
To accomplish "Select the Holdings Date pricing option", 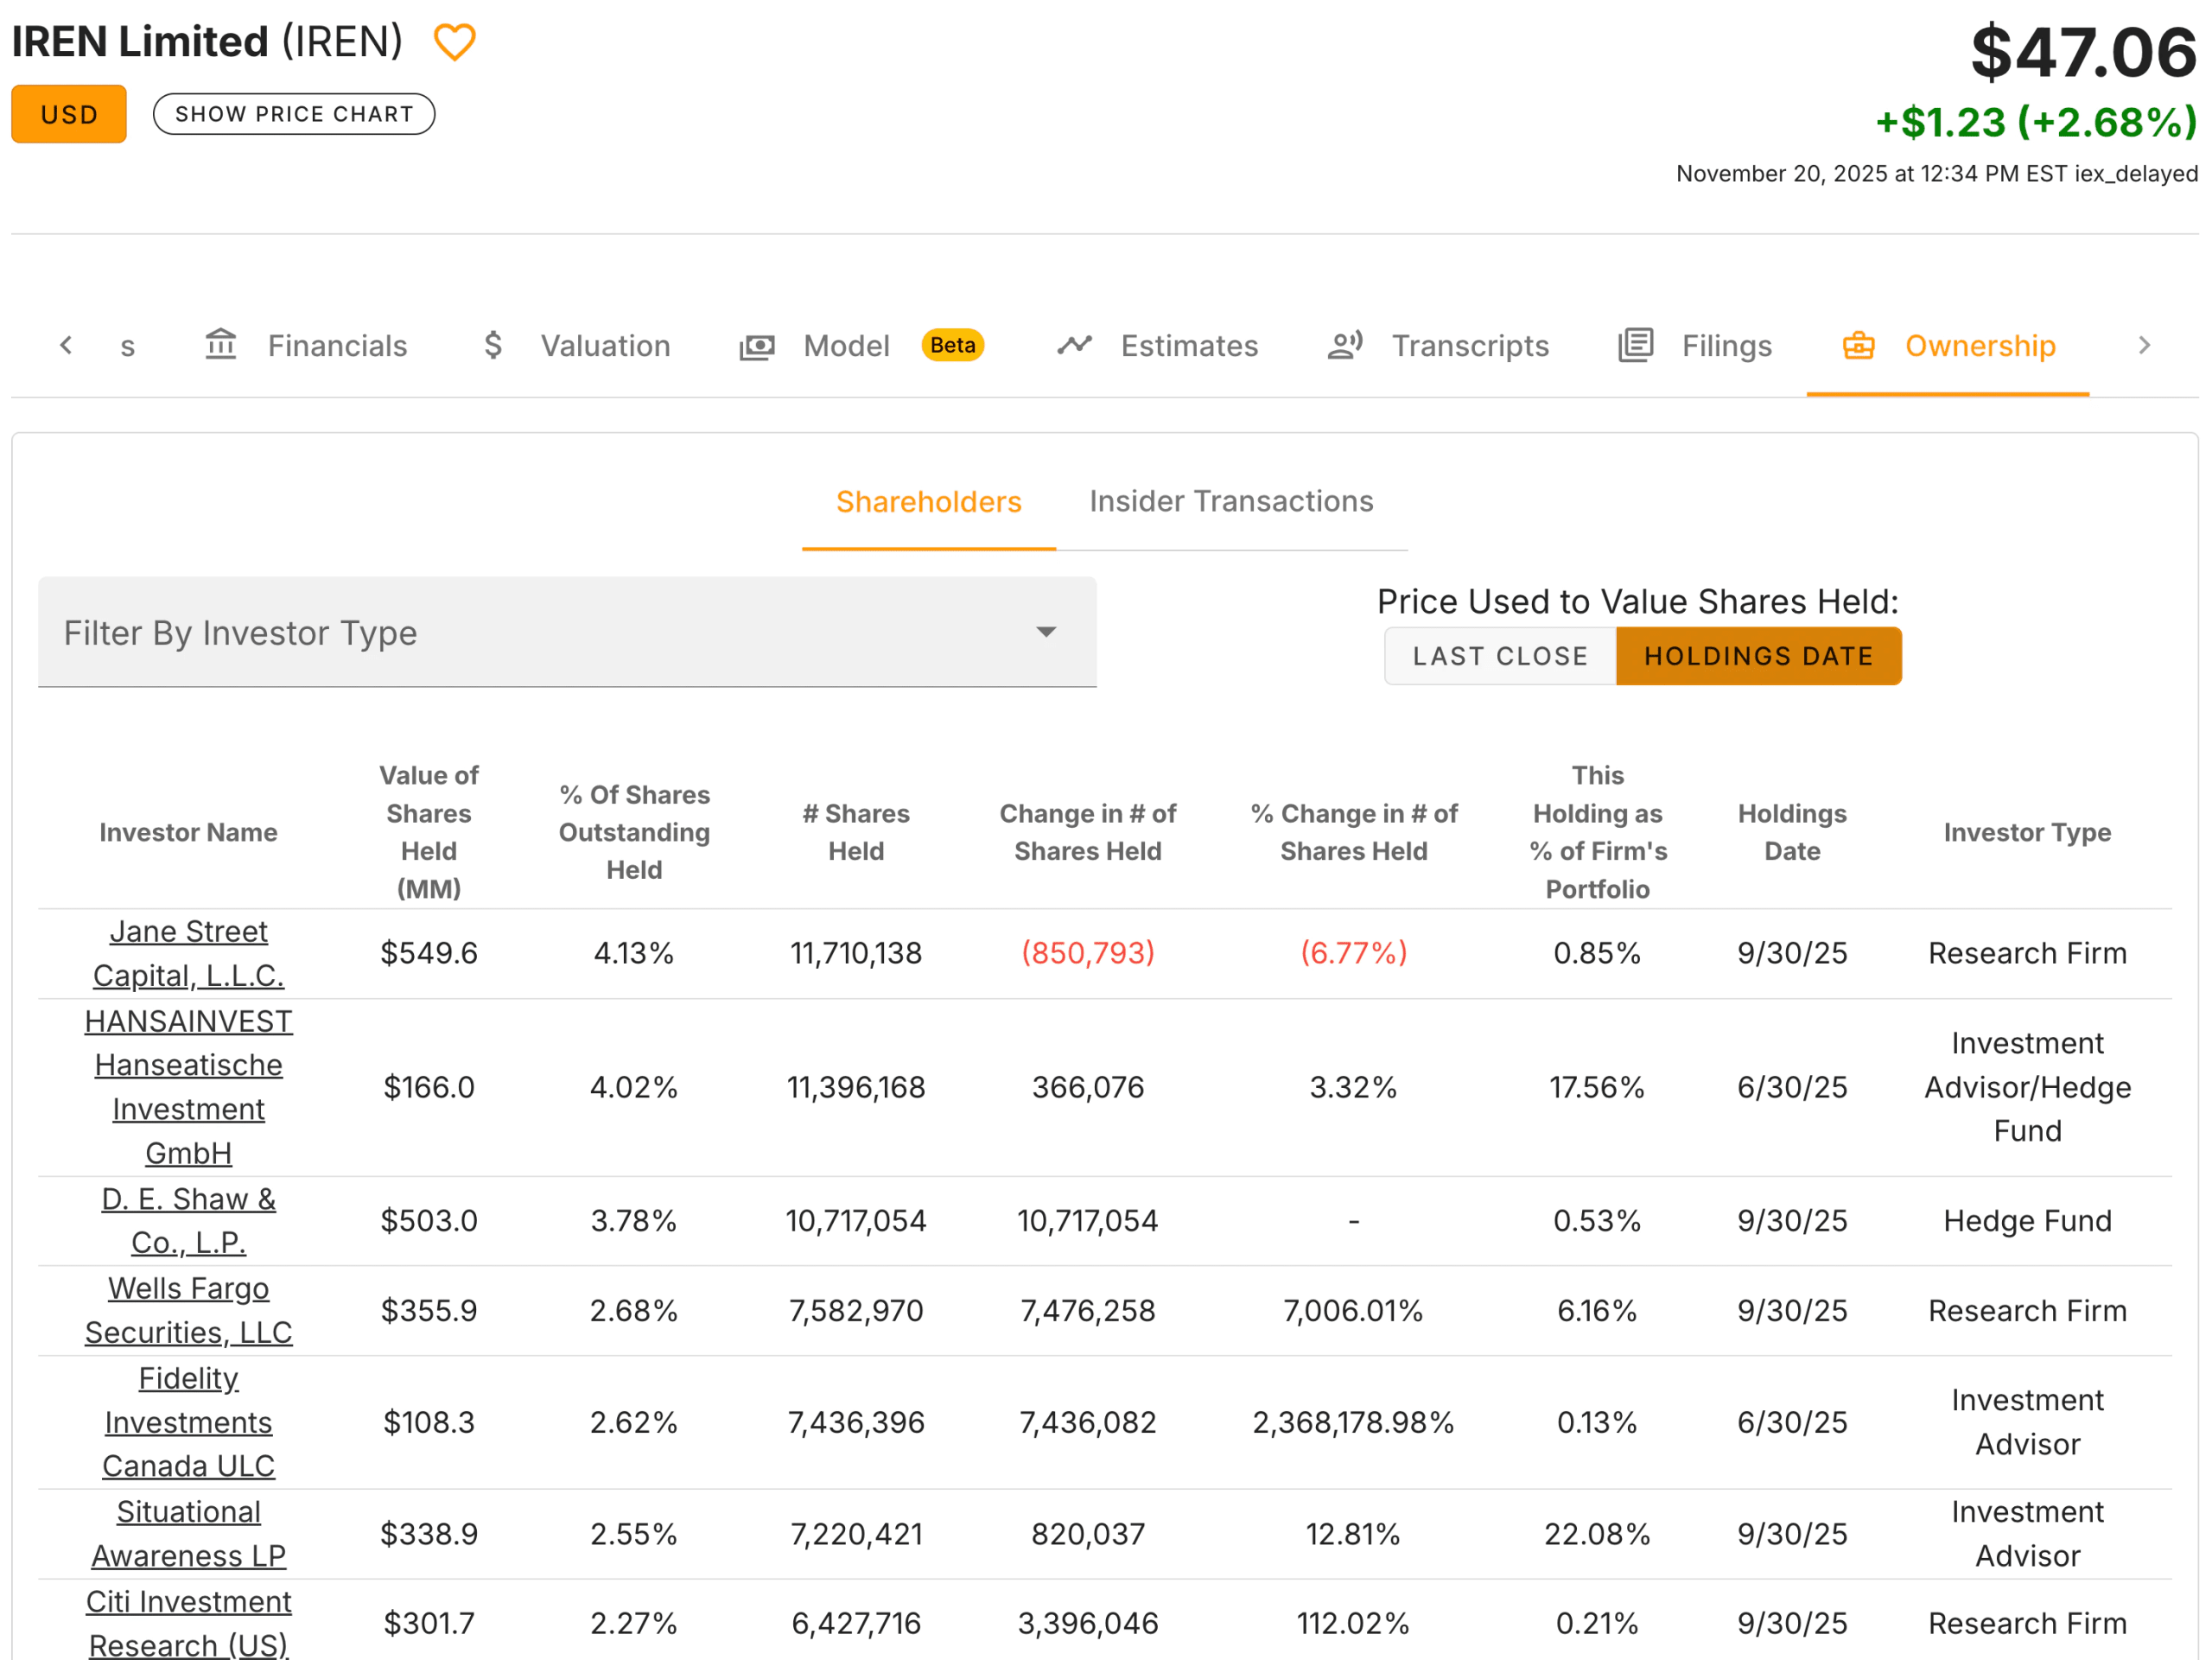I will (1758, 656).
